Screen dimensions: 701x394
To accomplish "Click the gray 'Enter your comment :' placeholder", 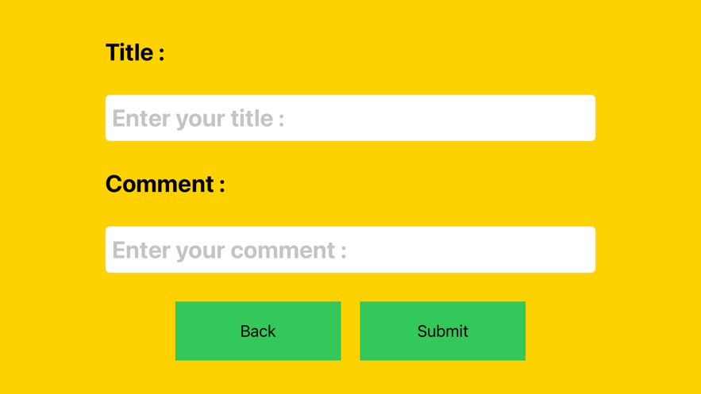I will point(229,251).
